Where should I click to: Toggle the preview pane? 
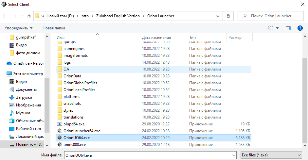(x=288, y=28)
